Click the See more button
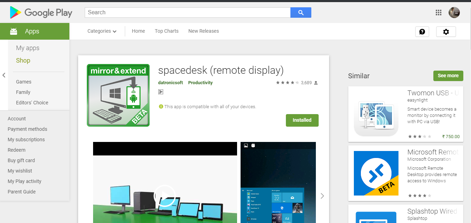 pyautogui.click(x=448, y=75)
